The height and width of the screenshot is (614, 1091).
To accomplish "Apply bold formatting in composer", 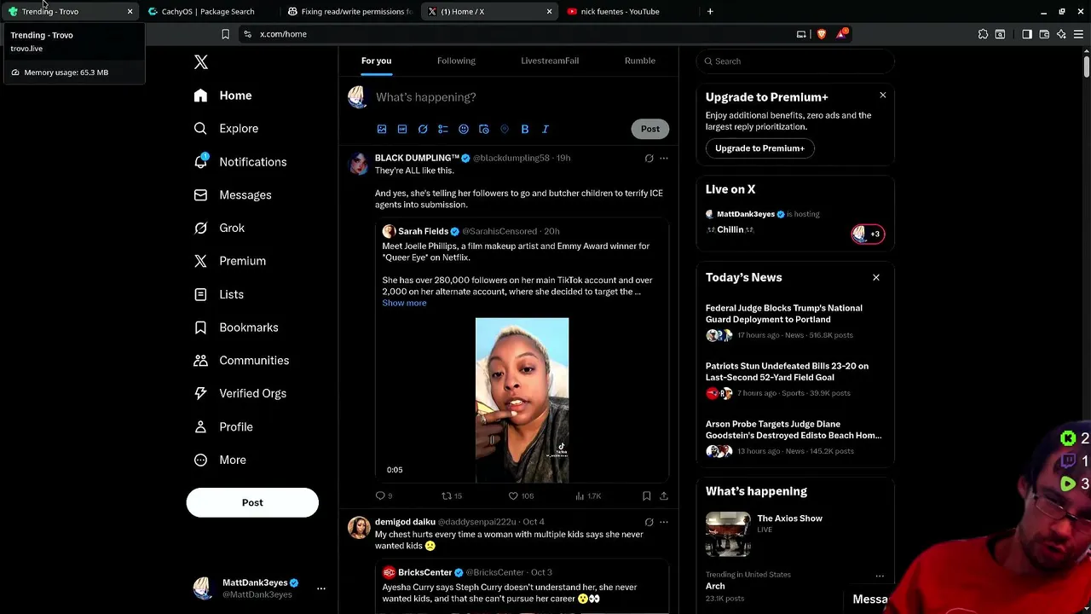I will [x=525, y=129].
